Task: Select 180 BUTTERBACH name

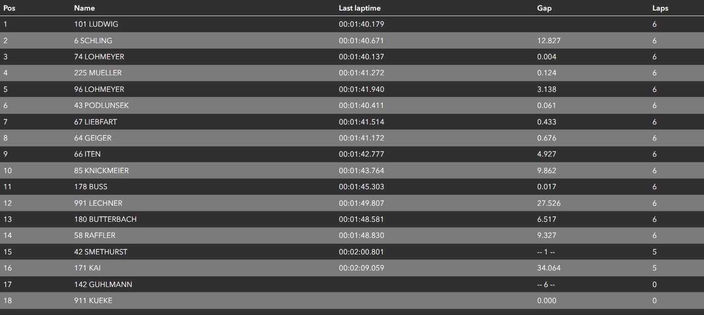Action: click(105, 219)
